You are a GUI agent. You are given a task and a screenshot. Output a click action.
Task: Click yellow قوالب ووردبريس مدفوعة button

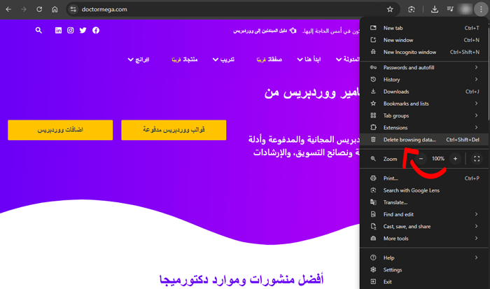pos(174,130)
